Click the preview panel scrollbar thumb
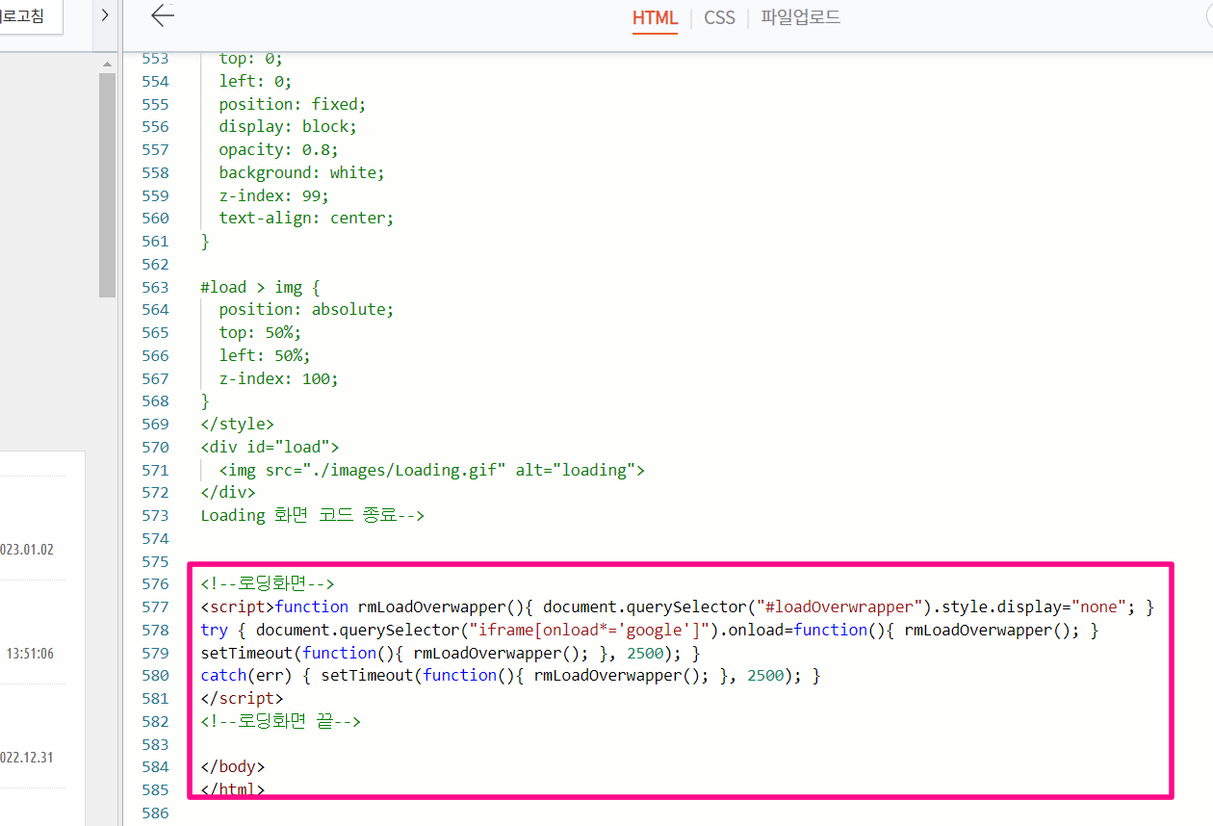Viewport: 1213px width, 826px height. [107, 185]
